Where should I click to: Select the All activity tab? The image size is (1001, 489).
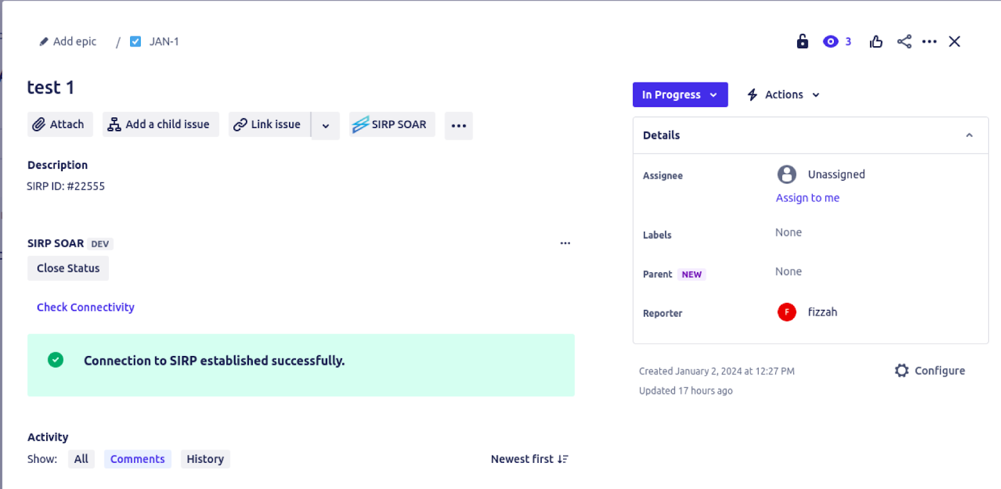tap(81, 459)
